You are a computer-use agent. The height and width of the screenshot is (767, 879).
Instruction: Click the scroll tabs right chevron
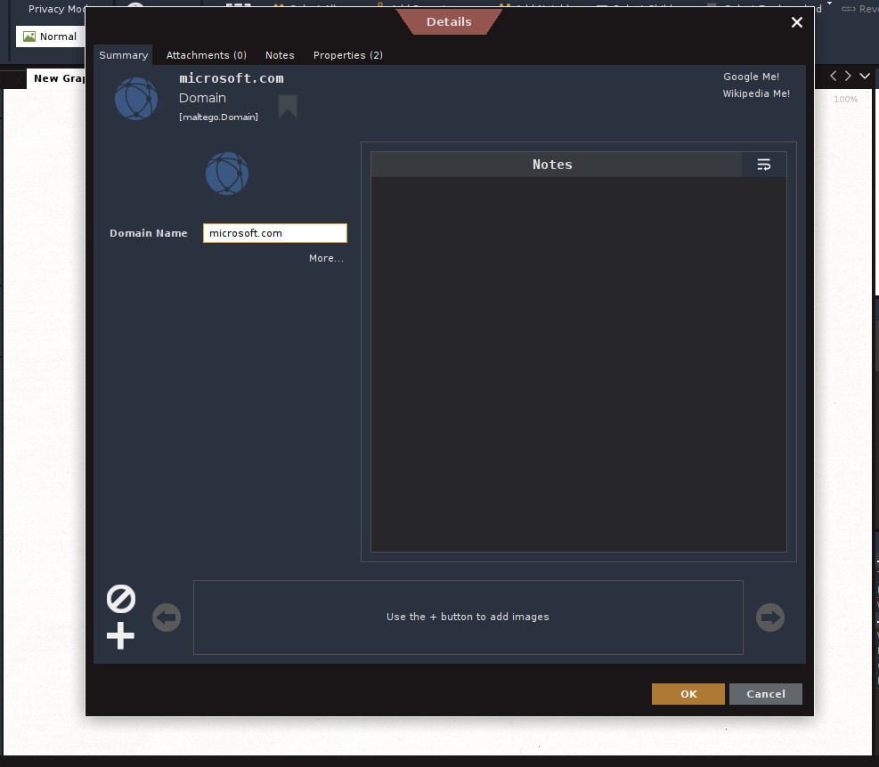click(x=848, y=76)
